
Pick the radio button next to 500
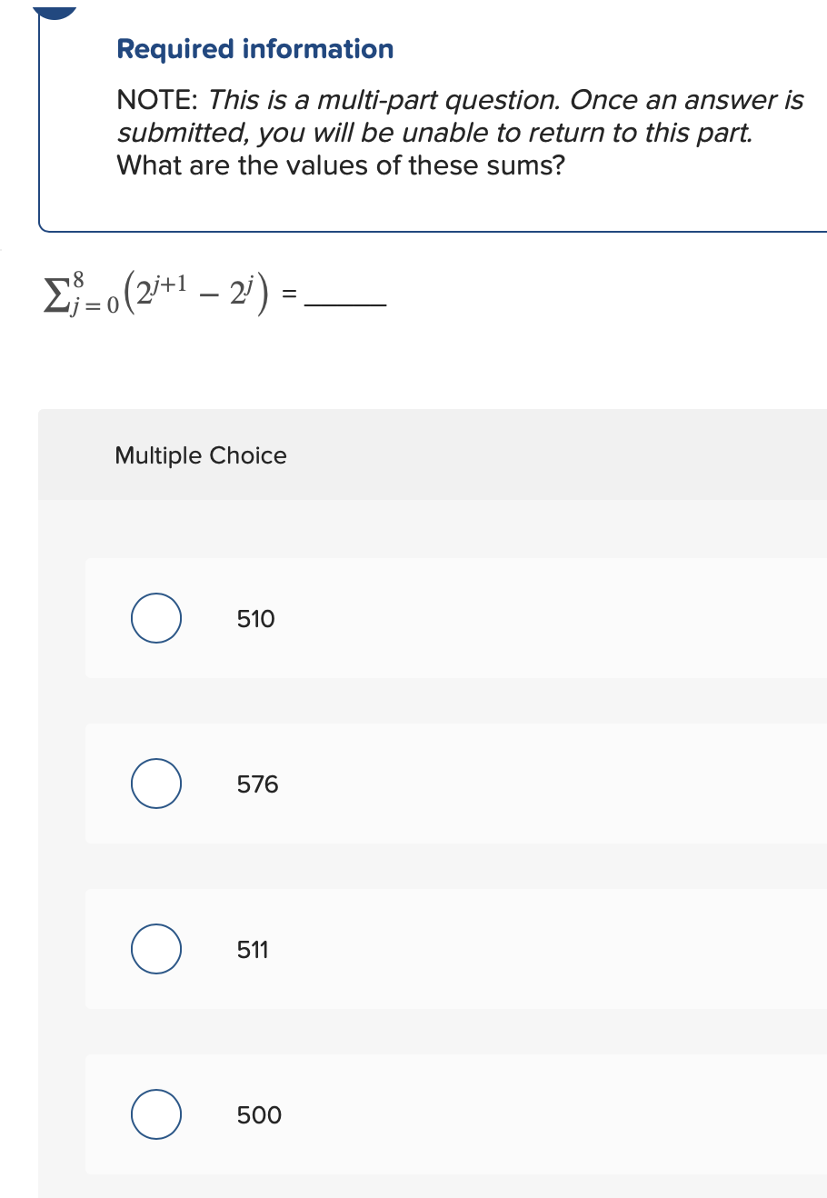(155, 1114)
